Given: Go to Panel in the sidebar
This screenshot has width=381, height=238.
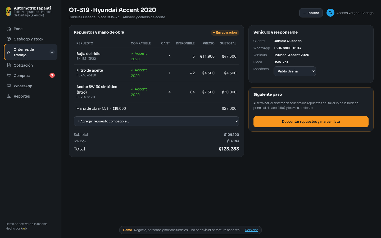Looking at the screenshot, I should pyautogui.click(x=31, y=29).
